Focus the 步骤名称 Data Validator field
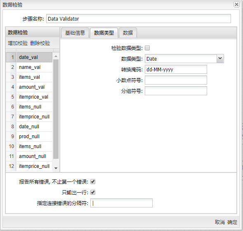 pos(139,19)
